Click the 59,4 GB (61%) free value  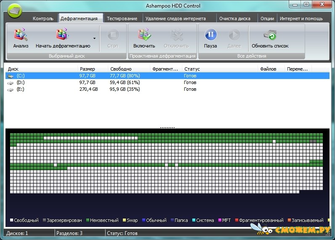tap(125, 82)
